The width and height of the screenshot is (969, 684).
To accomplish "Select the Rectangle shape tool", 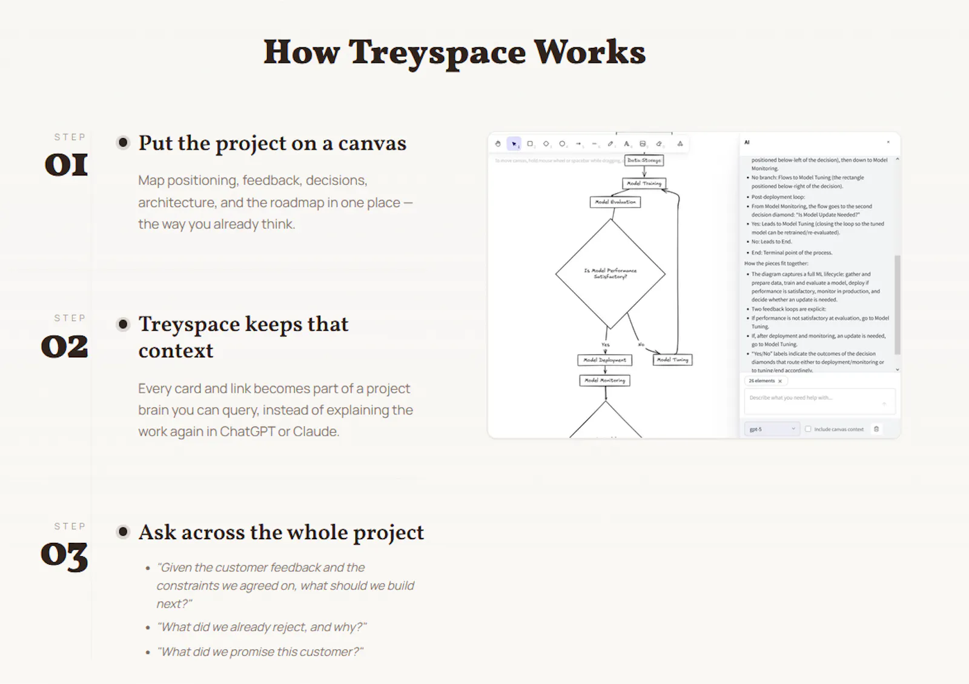I will (530, 144).
